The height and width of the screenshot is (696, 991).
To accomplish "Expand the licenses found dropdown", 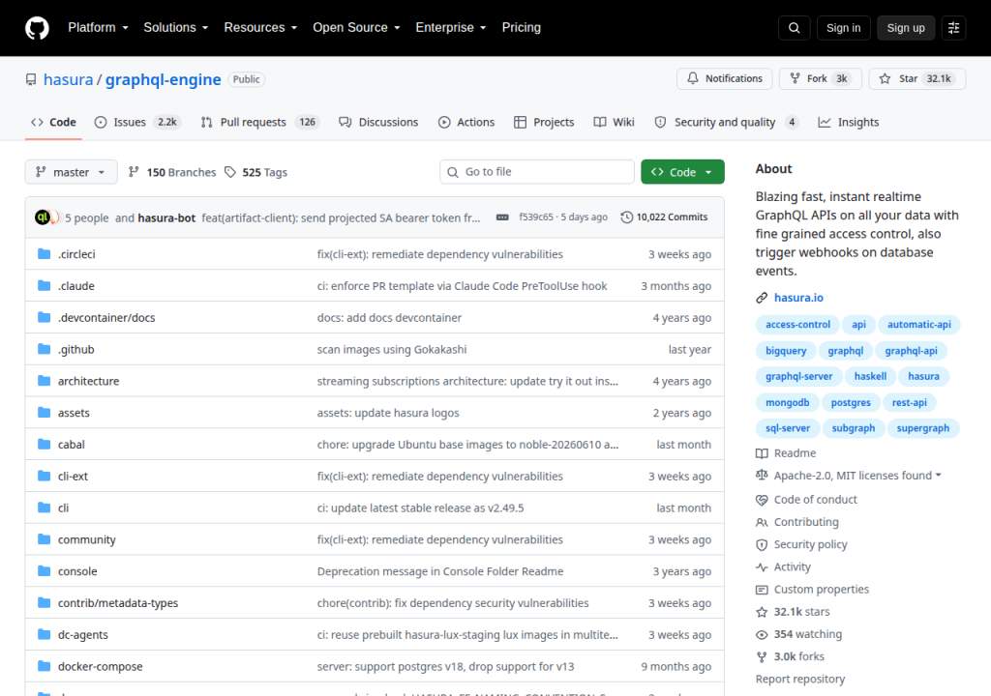I will (857, 475).
